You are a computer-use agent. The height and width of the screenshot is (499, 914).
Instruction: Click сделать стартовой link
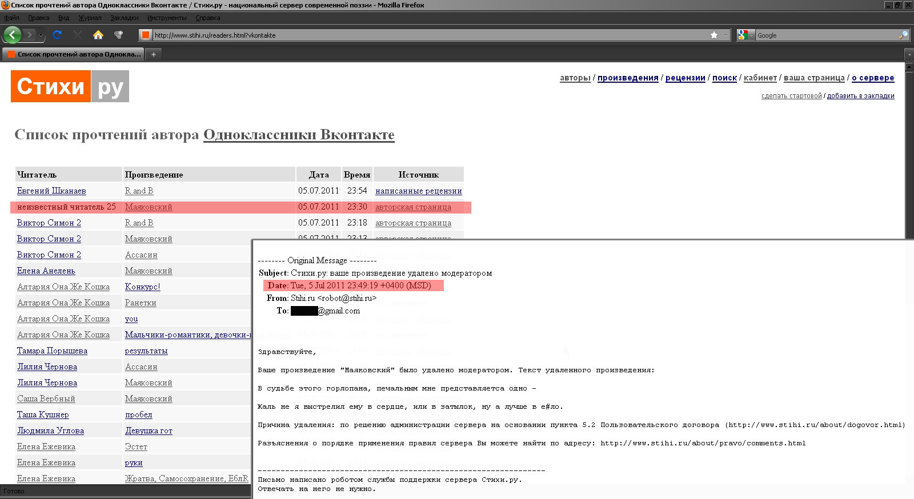coord(792,96)
